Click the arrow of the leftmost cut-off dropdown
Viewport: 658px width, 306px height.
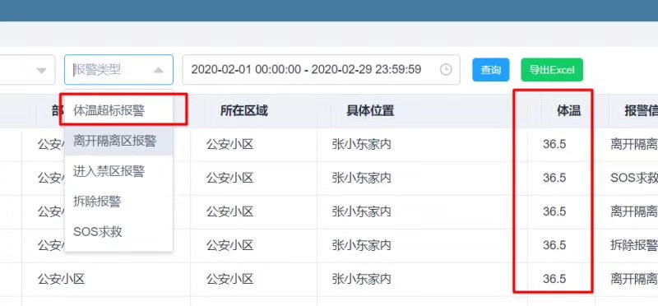pos(42,70)
